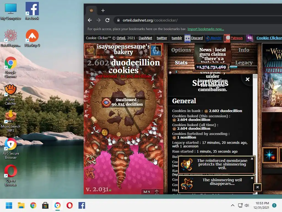Open aTube Catcher desktop shortcut
The width and height of the screenshot is (282, 212).
coord(10,94)
